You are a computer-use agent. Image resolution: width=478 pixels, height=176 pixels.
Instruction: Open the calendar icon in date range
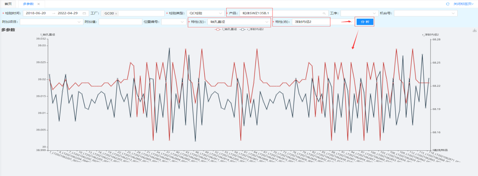[84, 13]
